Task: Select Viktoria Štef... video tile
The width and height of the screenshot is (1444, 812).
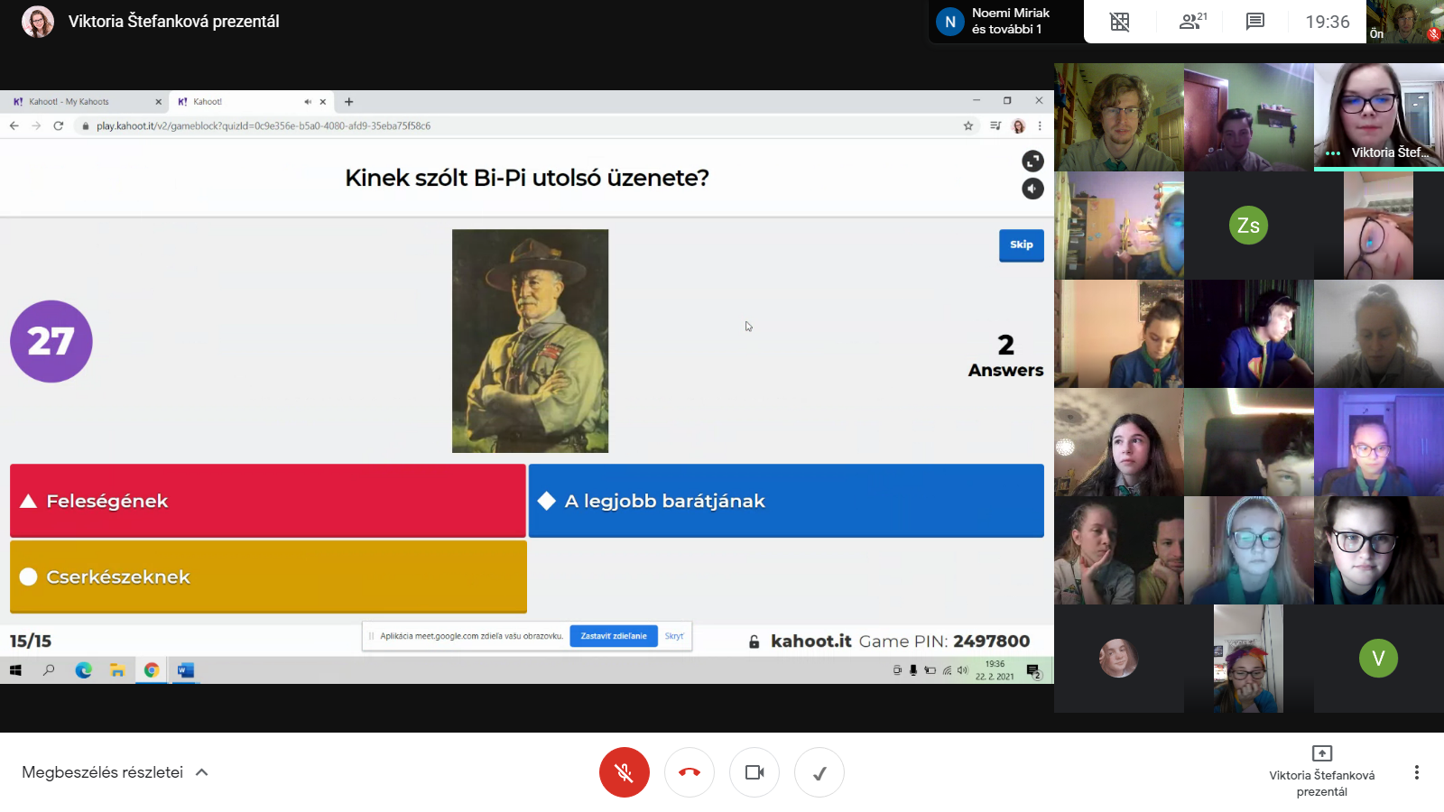Action: [x=1379, y=117]
